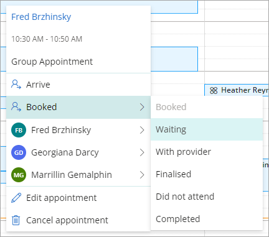Open Heather Reyn appointment in calendar
The height and width of the screenshot is (237, 269).
pyautogui.click(x=237, y=90)
